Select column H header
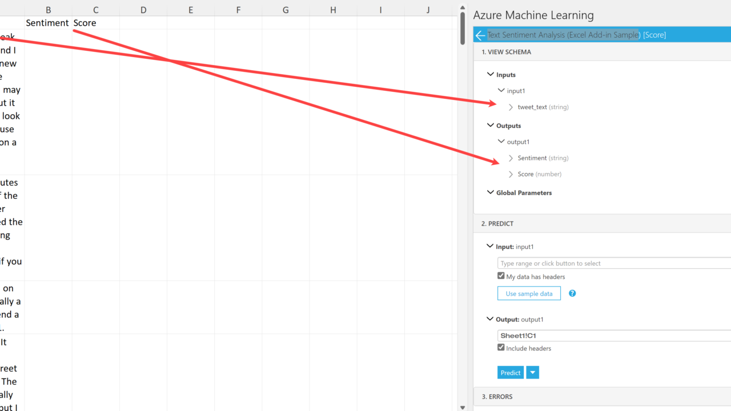Screen dimensions: 731x411 333,10
